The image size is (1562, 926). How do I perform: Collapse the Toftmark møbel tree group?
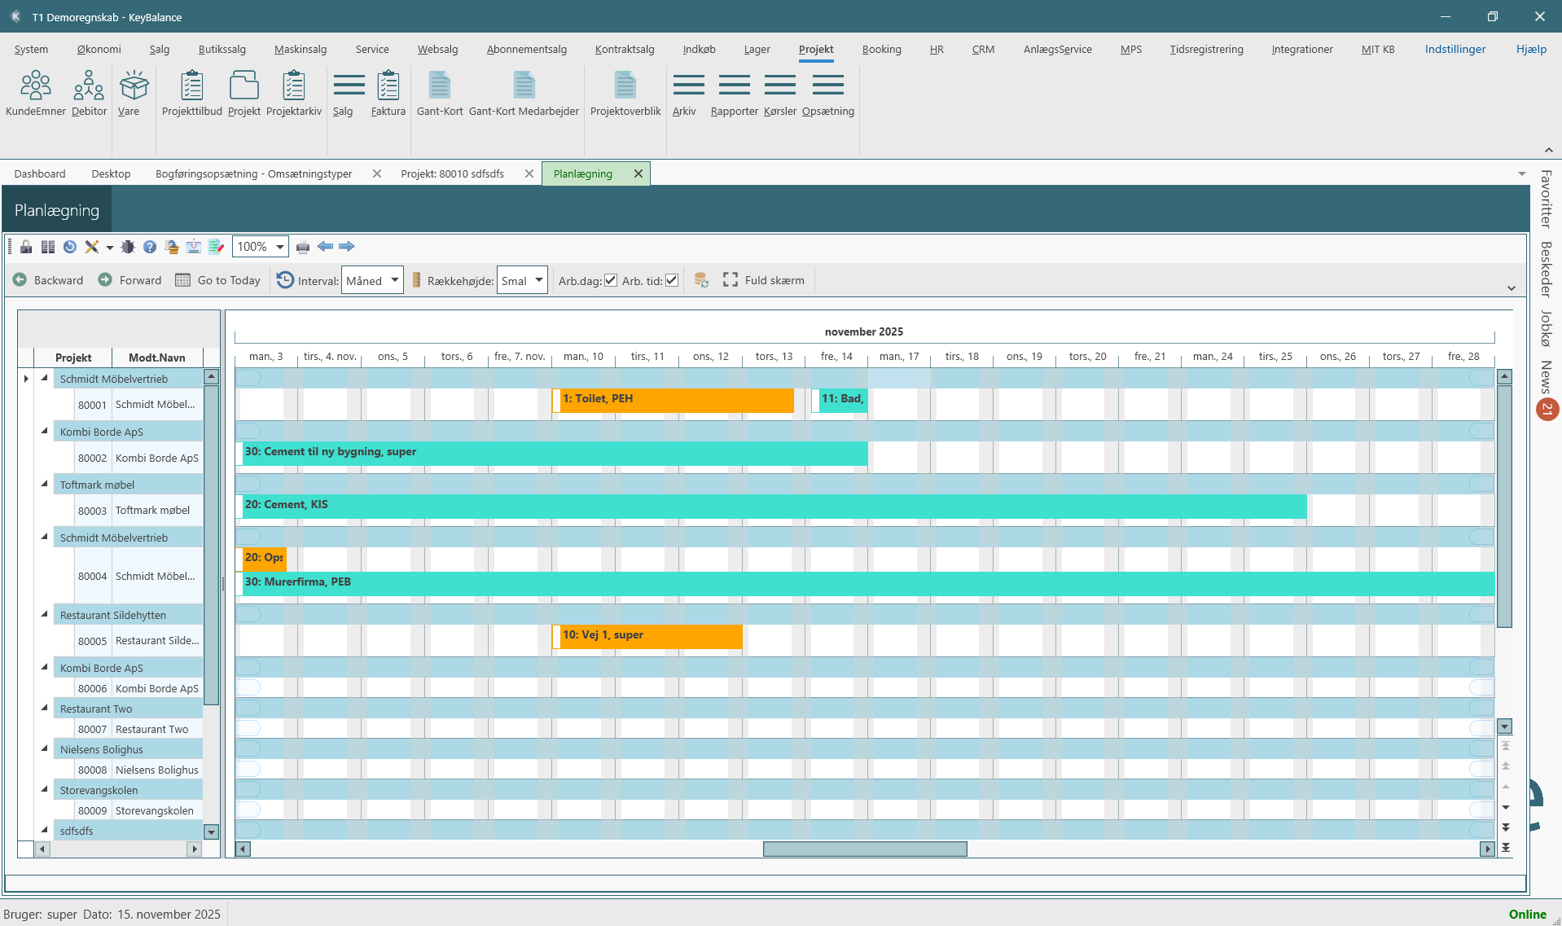coord(45,484)
